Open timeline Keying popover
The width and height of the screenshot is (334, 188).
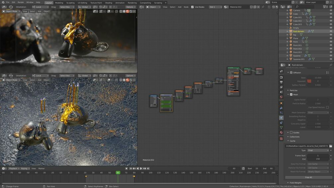click(25, 168)
